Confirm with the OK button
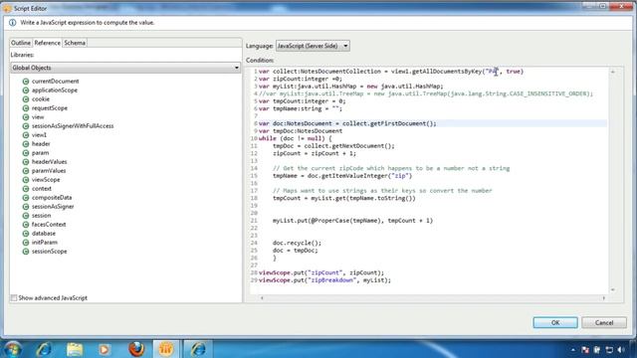This screenshot has height=358, width=637. pos(555,322)
